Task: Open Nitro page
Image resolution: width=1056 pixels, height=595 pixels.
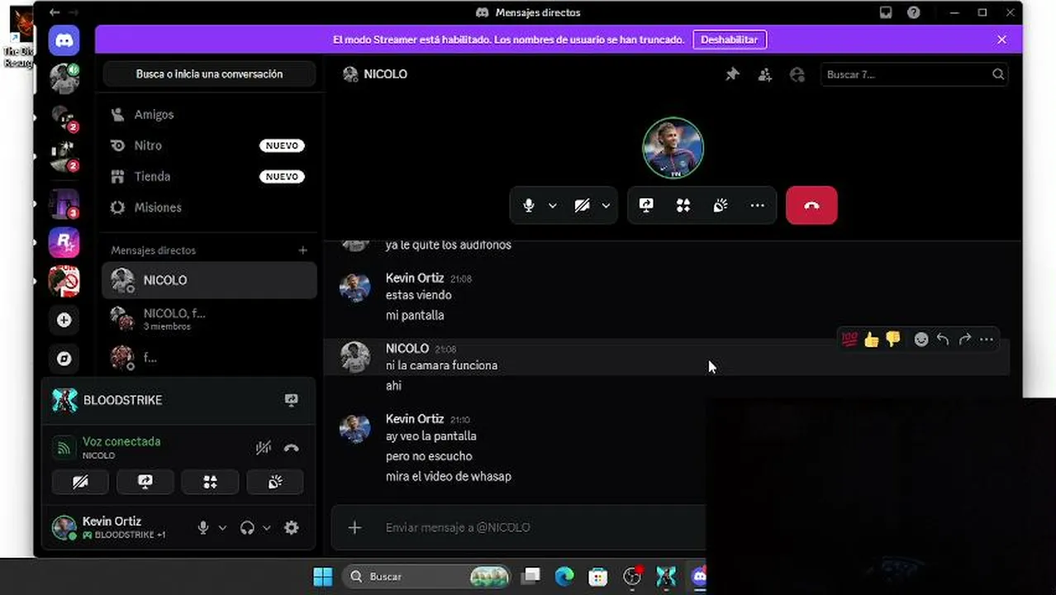Action: (209, 145)
